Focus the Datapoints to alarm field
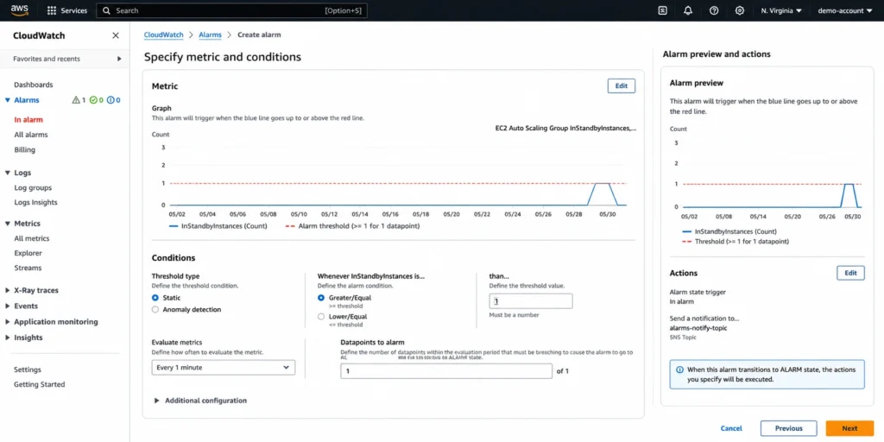884x442 pixels. tap(446, 371)
